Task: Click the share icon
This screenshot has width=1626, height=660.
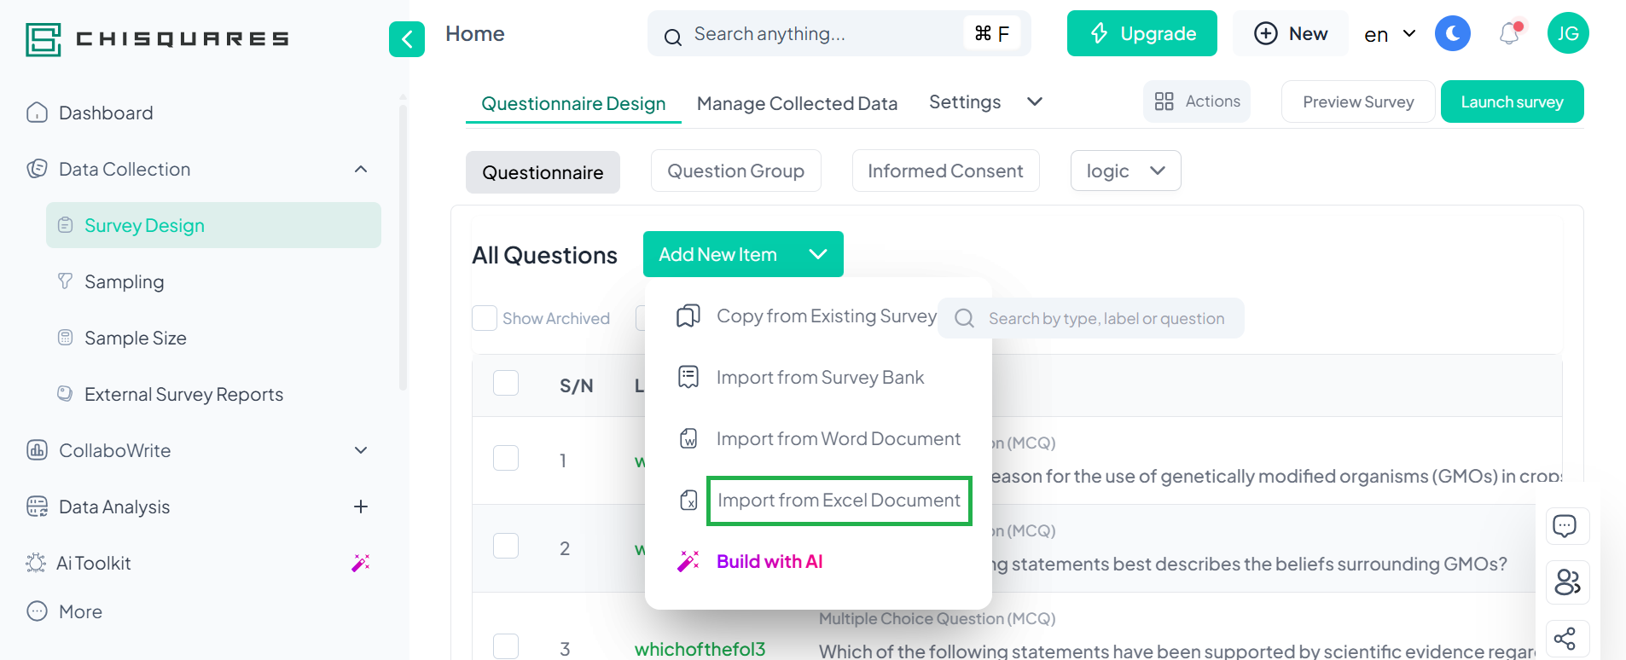Action: tap(1565, 639)
